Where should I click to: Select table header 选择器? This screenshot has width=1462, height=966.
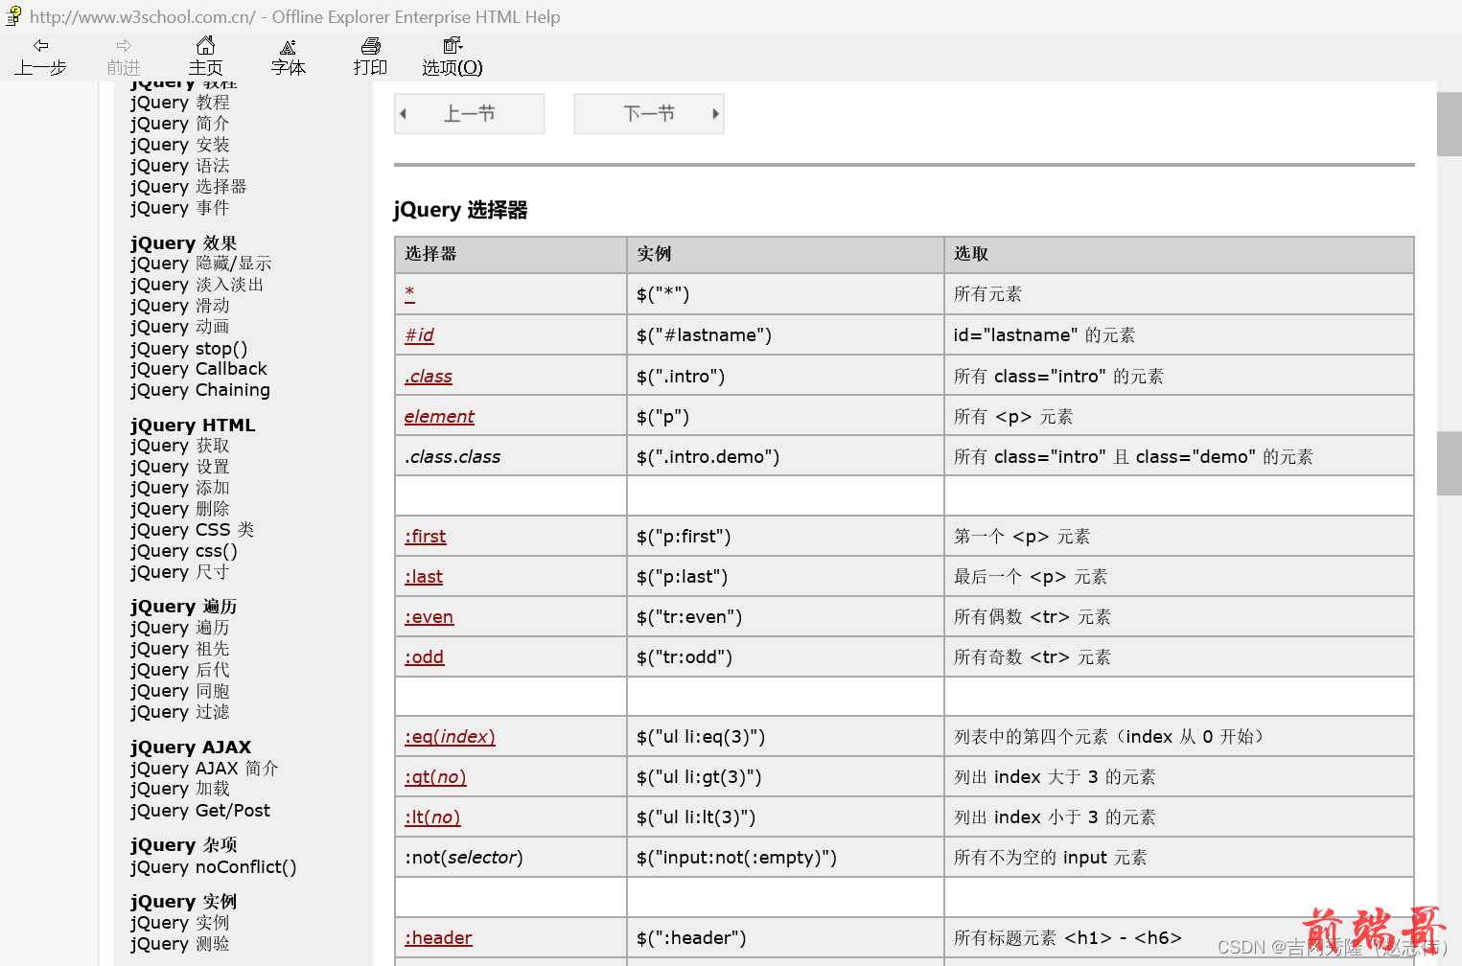click(x=510, y=254)
